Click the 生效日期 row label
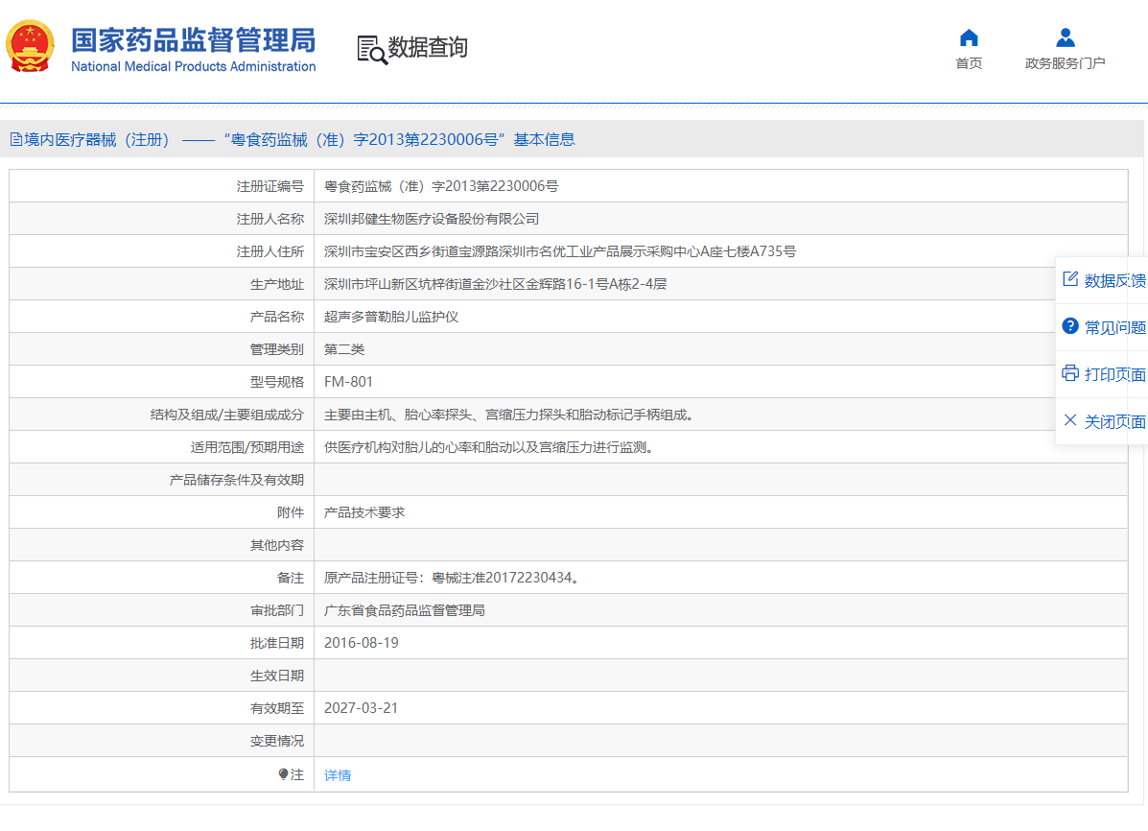The width and height of the screenshot is (1148, 831). point(277,676)
